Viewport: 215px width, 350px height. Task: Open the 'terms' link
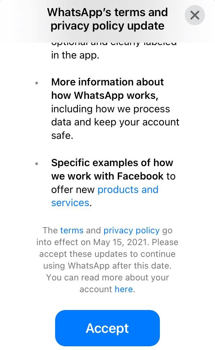72,230
